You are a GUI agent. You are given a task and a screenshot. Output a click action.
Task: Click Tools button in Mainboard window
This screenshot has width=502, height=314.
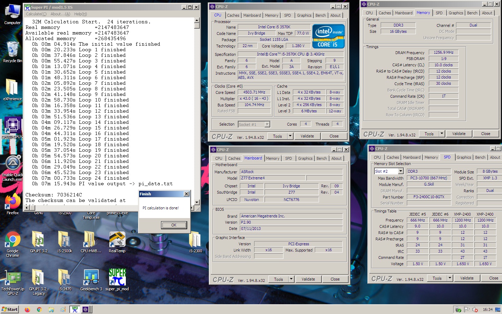tap(278, 279)
